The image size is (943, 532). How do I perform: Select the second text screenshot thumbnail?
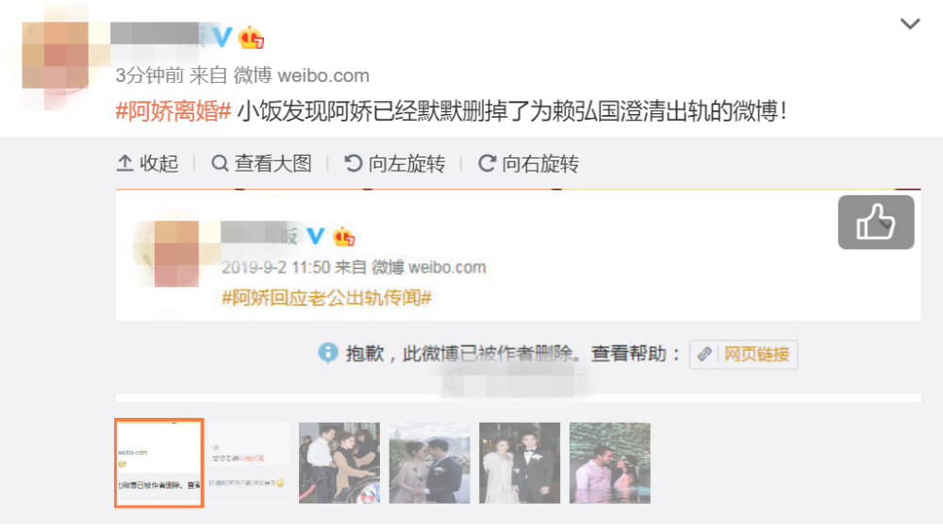tap(249, 463)
